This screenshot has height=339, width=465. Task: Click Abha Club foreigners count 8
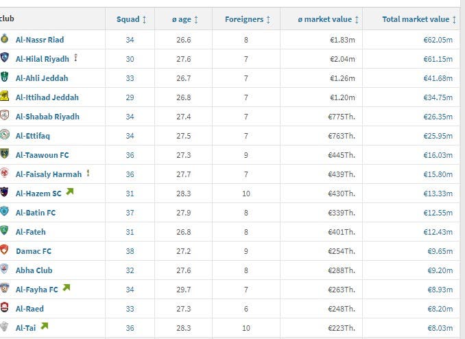pos(246,270)
